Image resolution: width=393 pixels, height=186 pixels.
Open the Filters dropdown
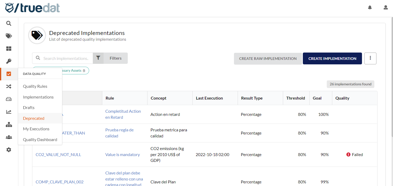point(110,58)
